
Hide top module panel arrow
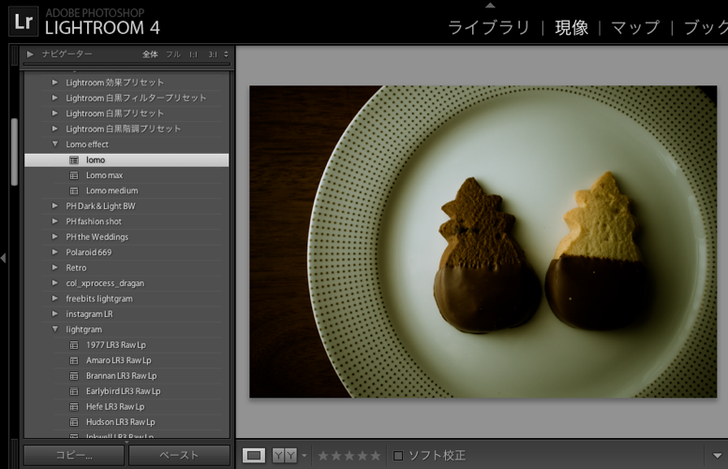pos(490,6)
